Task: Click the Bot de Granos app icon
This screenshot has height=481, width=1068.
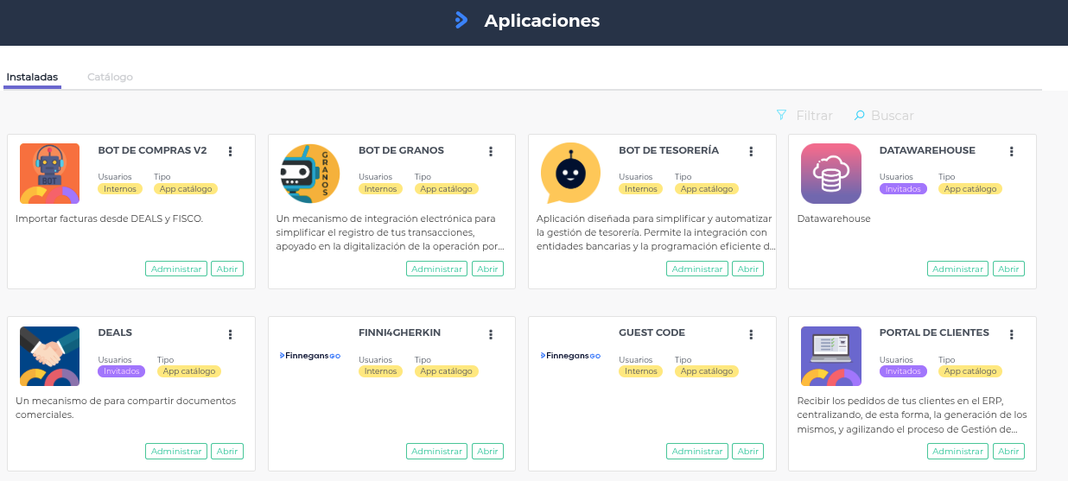Action: (310, 174)
